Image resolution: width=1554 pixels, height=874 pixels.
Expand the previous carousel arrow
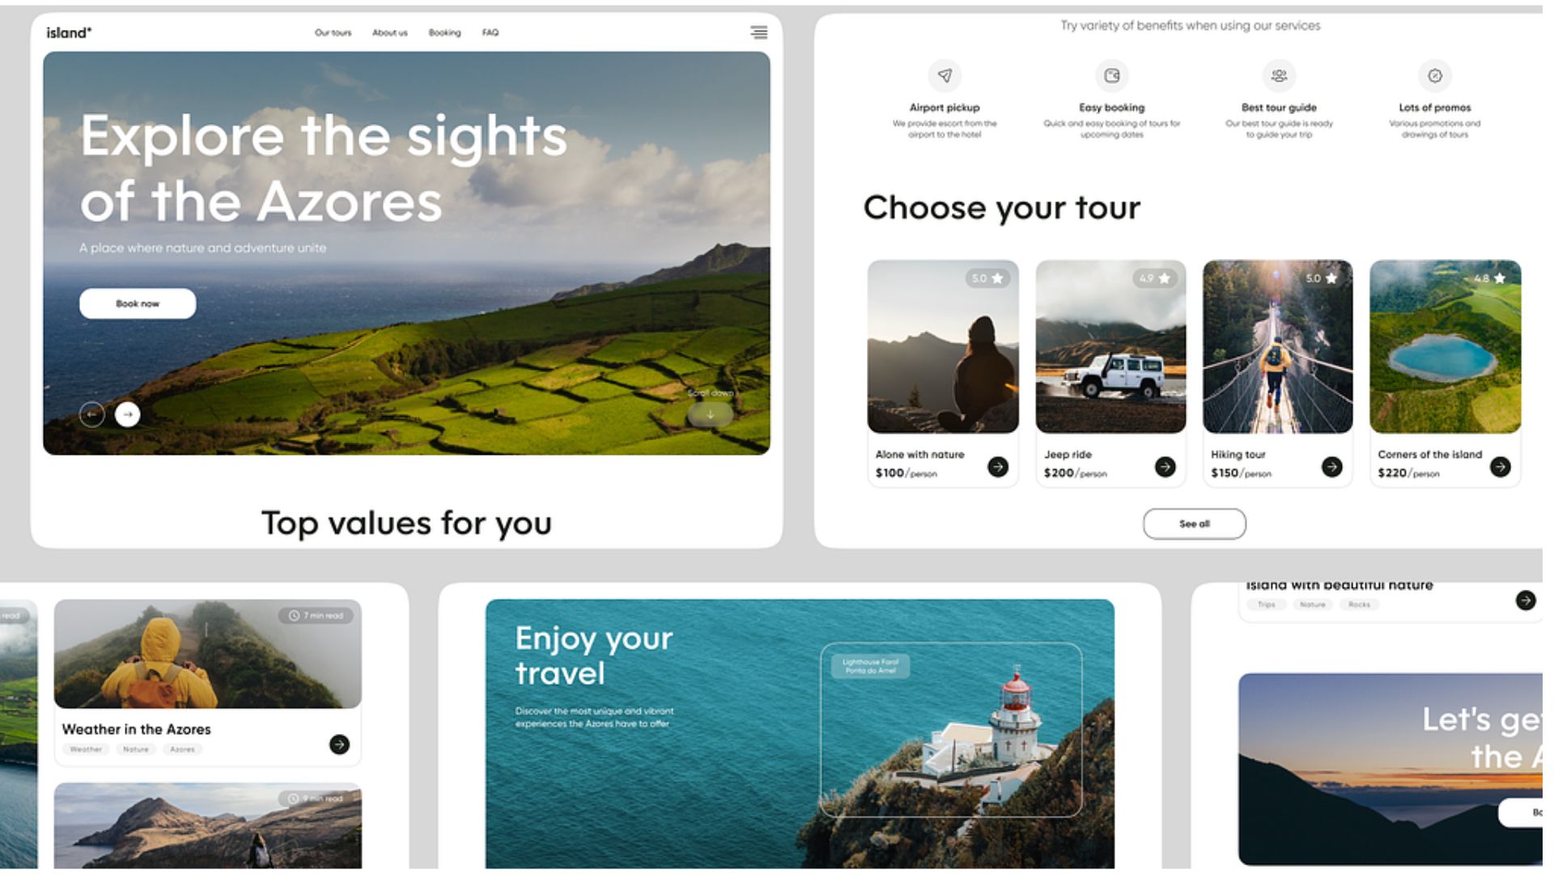93,413
